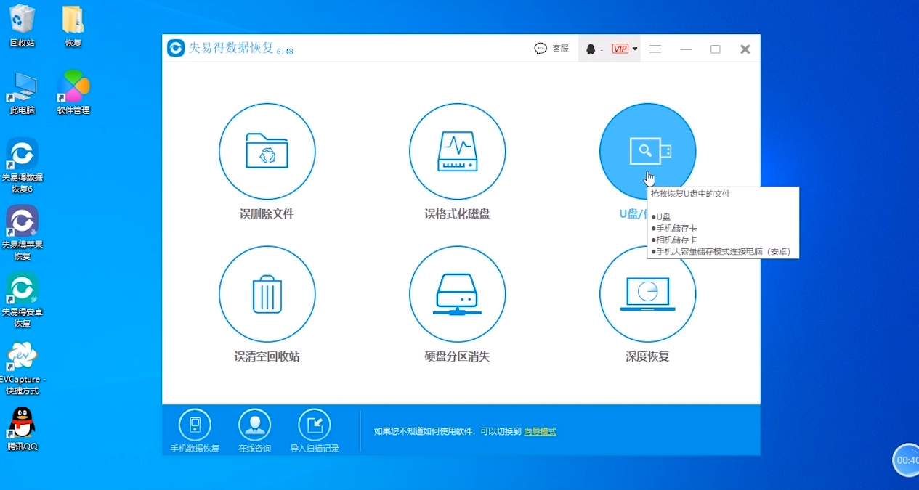The image size is (919, 490).
Task: Open the hamburger menu
Action: click(655, 48)
